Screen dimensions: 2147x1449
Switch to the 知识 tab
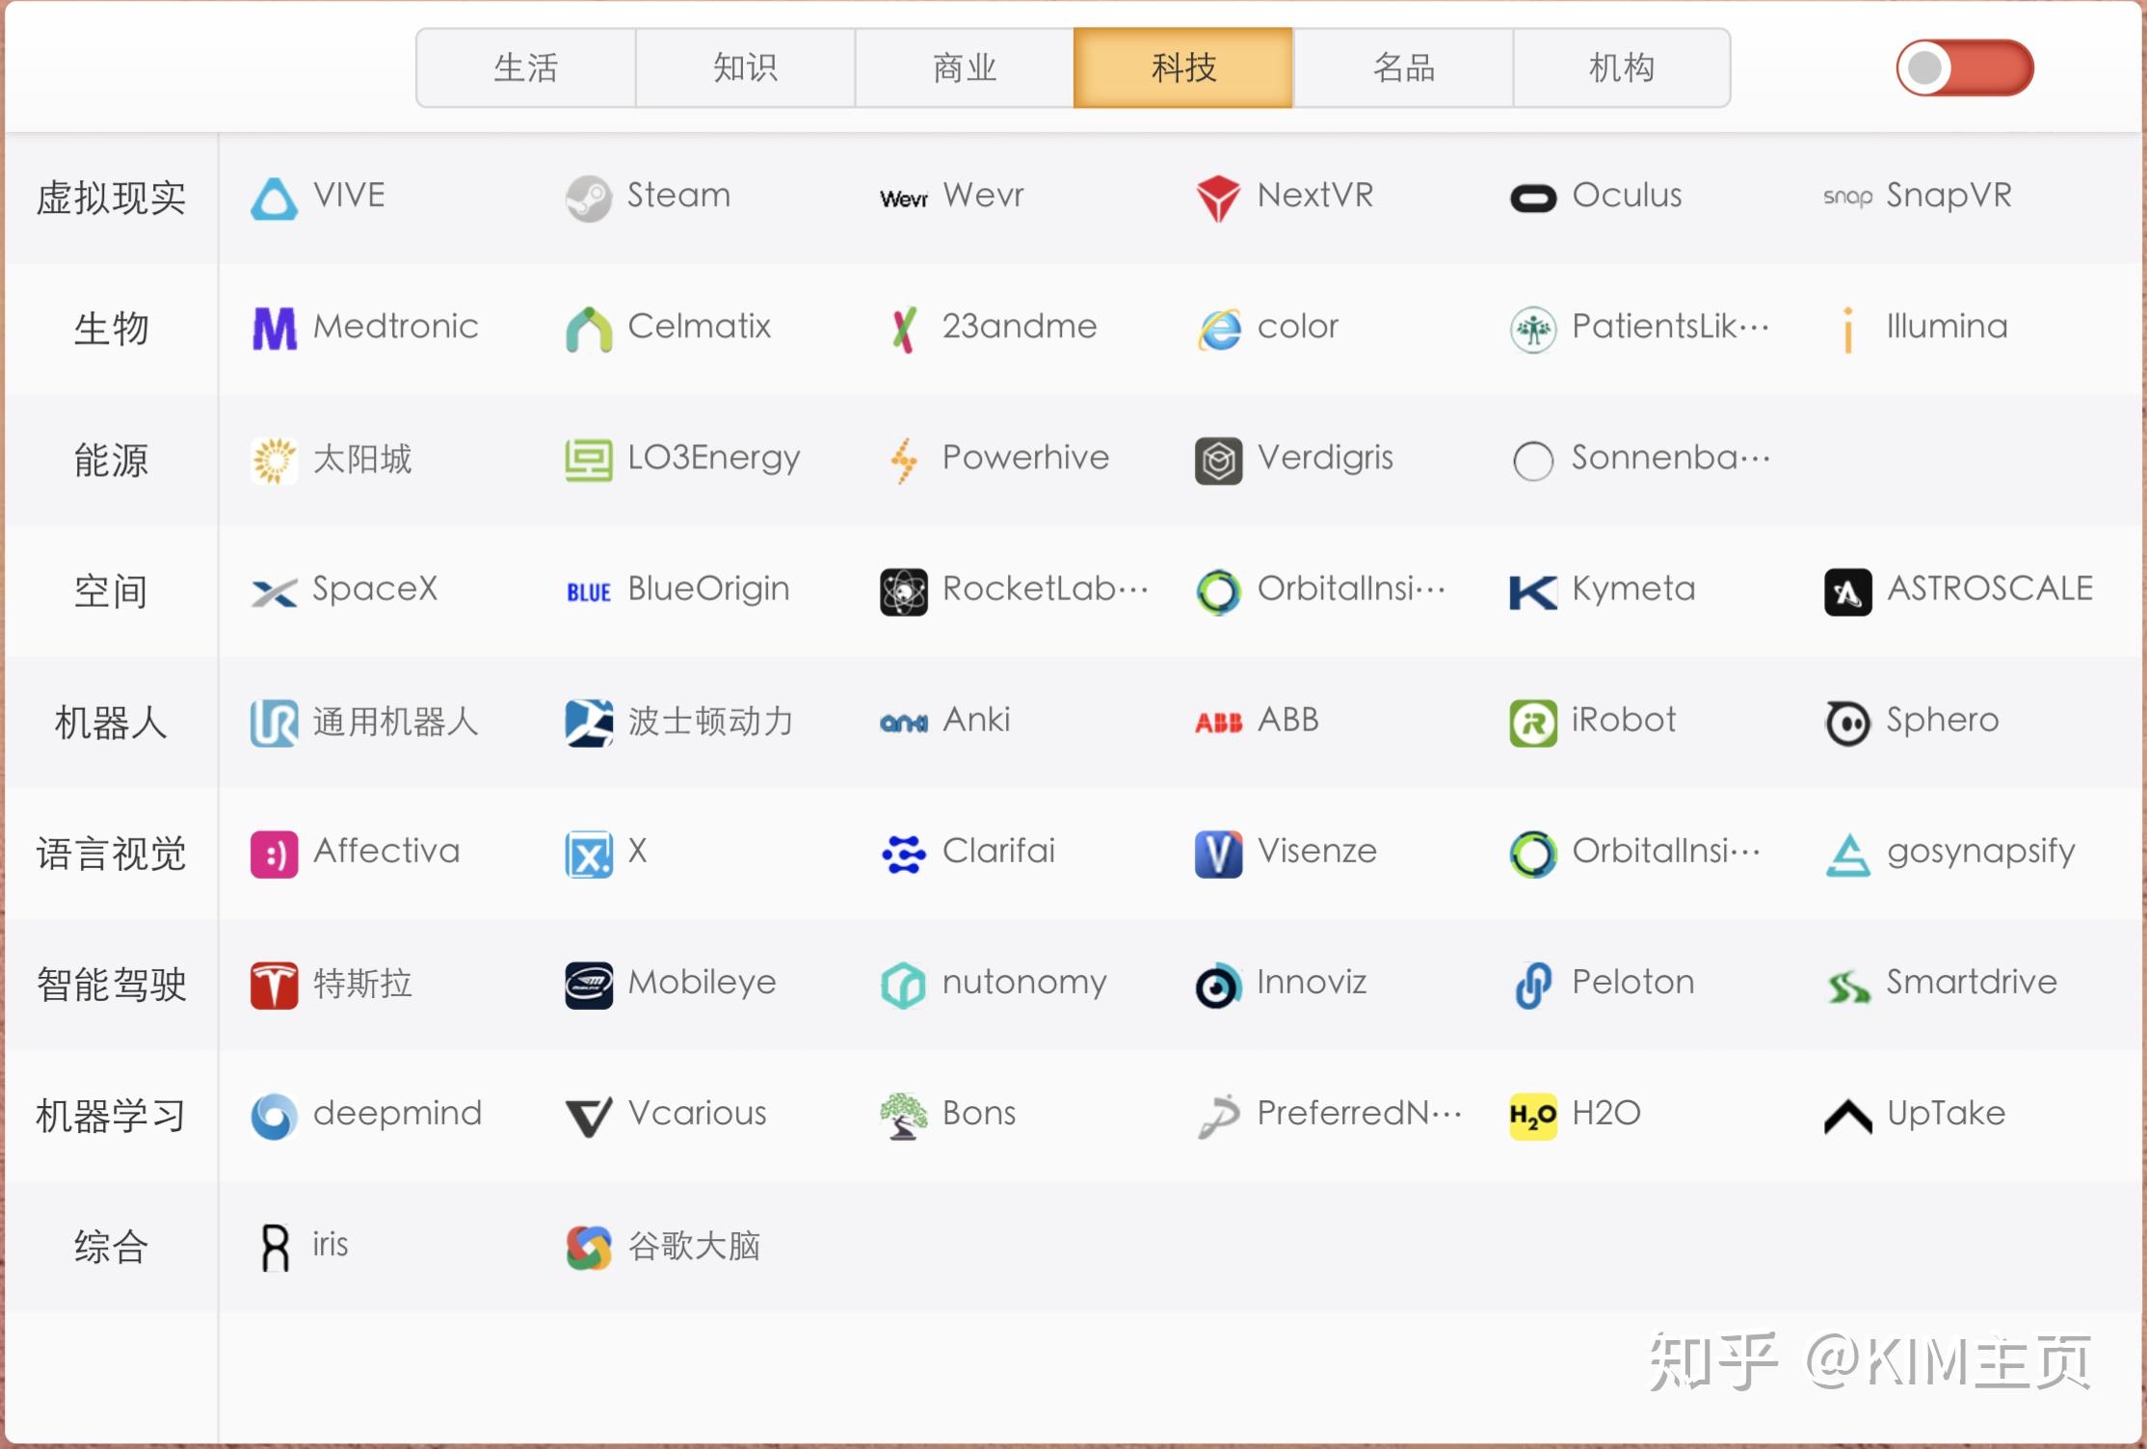tap(745, 68)
